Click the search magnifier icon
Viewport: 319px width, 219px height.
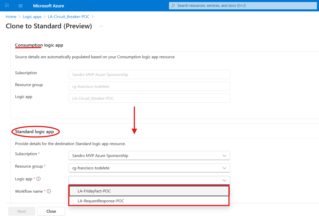pyautogui.click(x=173, y=6)
